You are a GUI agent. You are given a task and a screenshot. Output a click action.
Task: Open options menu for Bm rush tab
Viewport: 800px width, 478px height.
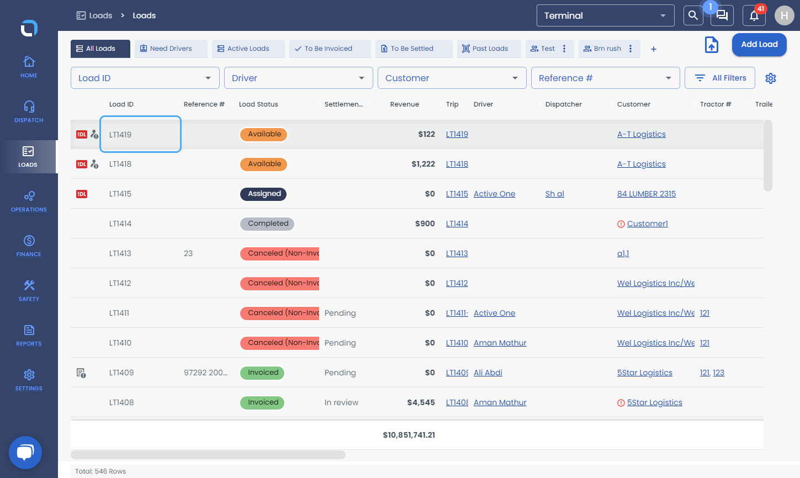[631, 49]
